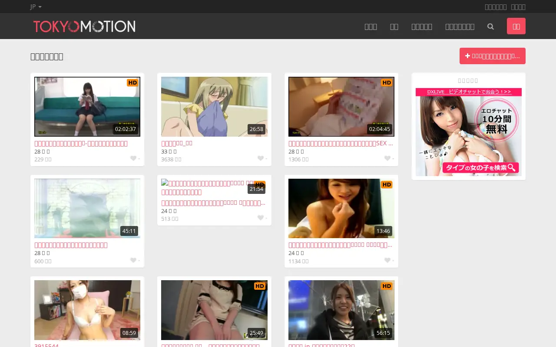Open the 26:58 animated video thumbnail
The width and height of the screenshot is (556, 347).
[x=214, y=107]
